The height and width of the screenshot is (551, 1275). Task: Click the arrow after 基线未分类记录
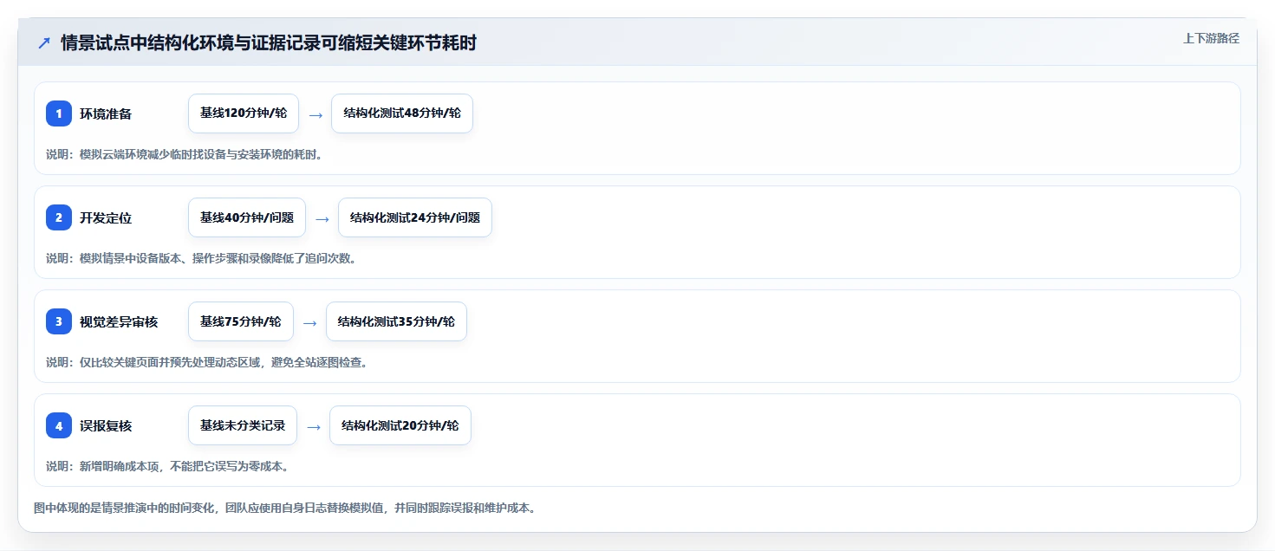314,426
